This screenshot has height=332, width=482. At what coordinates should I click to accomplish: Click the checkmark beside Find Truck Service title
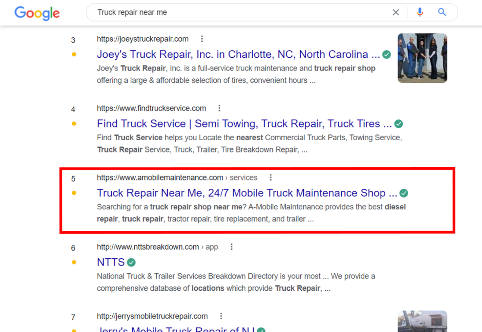click(x=398, y=123)
